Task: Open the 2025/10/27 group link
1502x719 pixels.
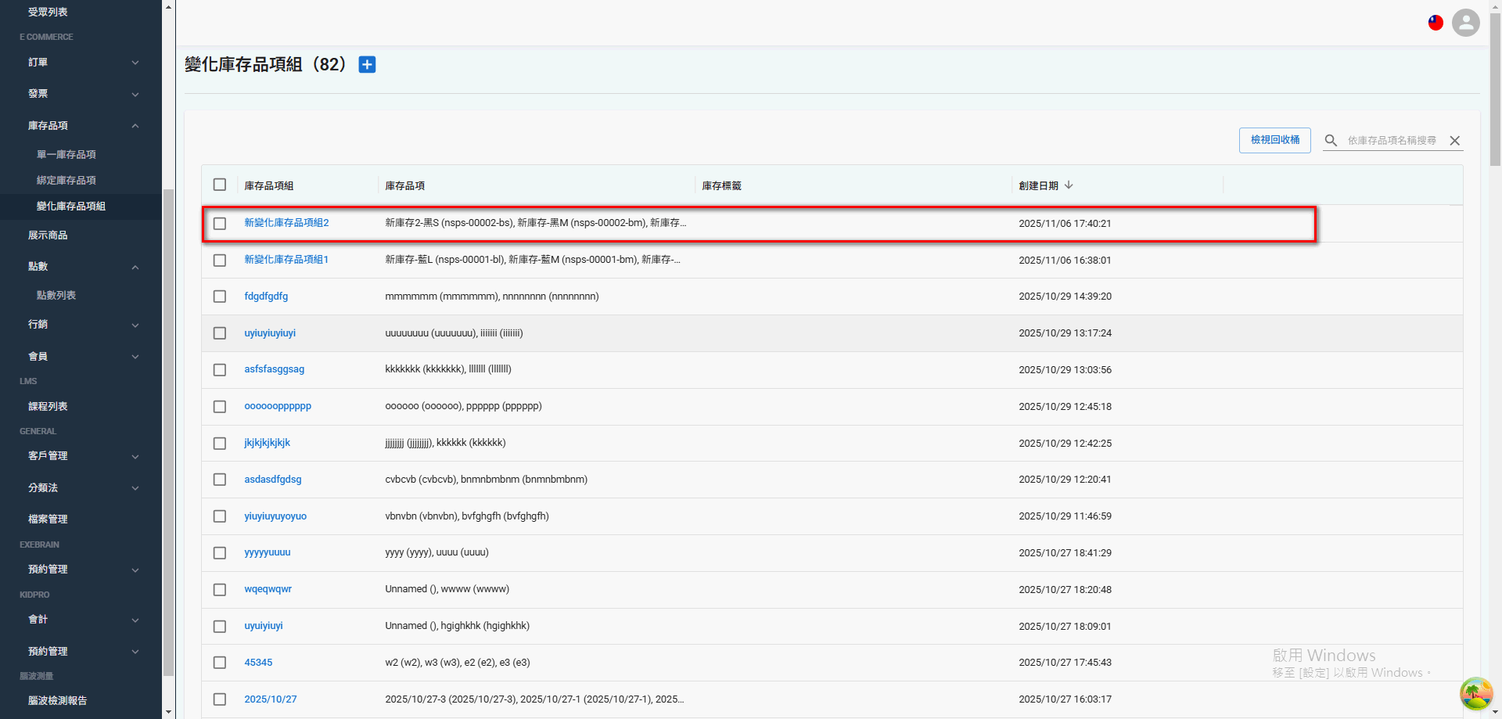Action: click(x=271, y=699)
